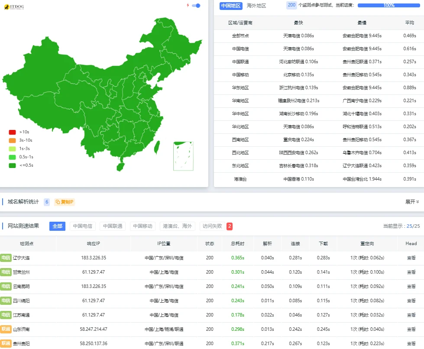
Task: Open 查看 in the first row's Head column
Action: coord(411,258)
